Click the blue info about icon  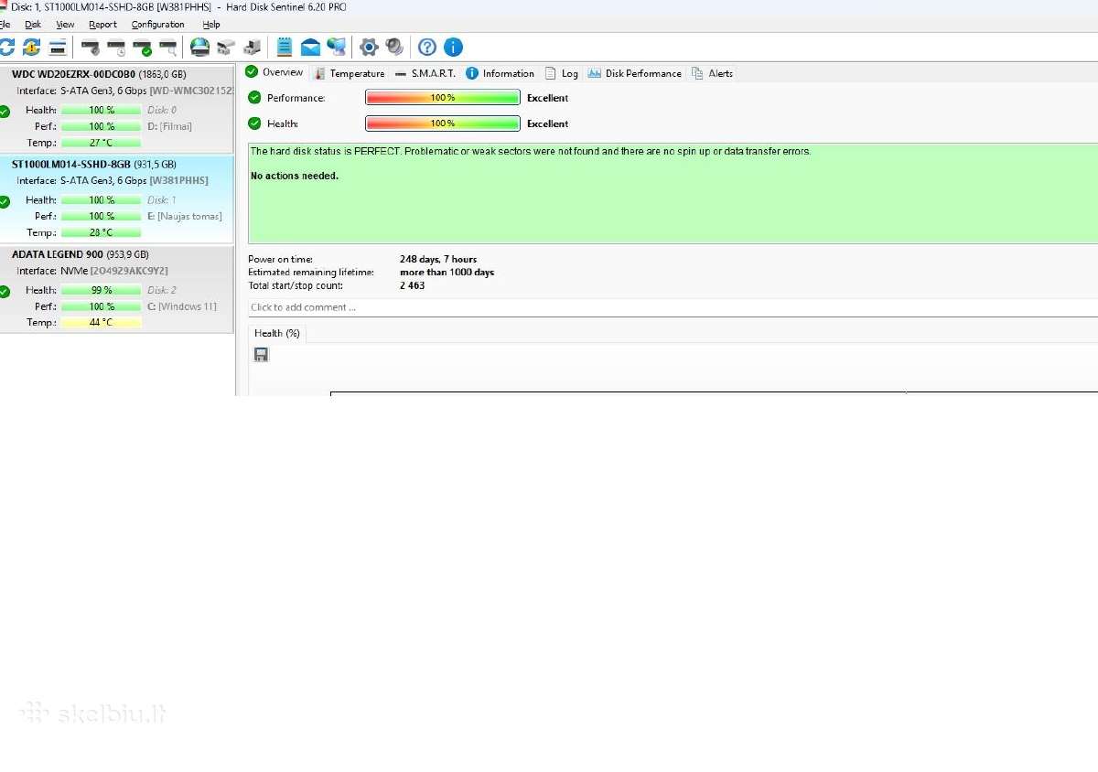(453, 47)
